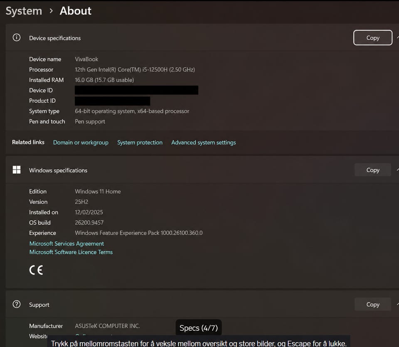Click the Device specifications heading
This screenshot has width=399, height=347.
click(x=55, y=38)
